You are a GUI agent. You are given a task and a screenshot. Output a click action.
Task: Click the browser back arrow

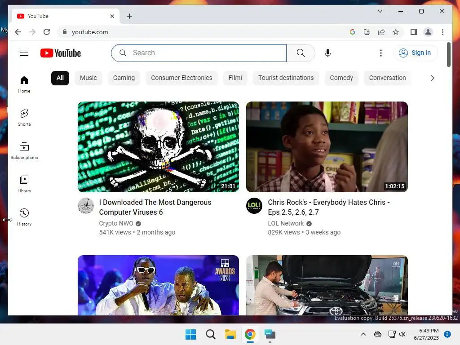click(x=18, y=32)
